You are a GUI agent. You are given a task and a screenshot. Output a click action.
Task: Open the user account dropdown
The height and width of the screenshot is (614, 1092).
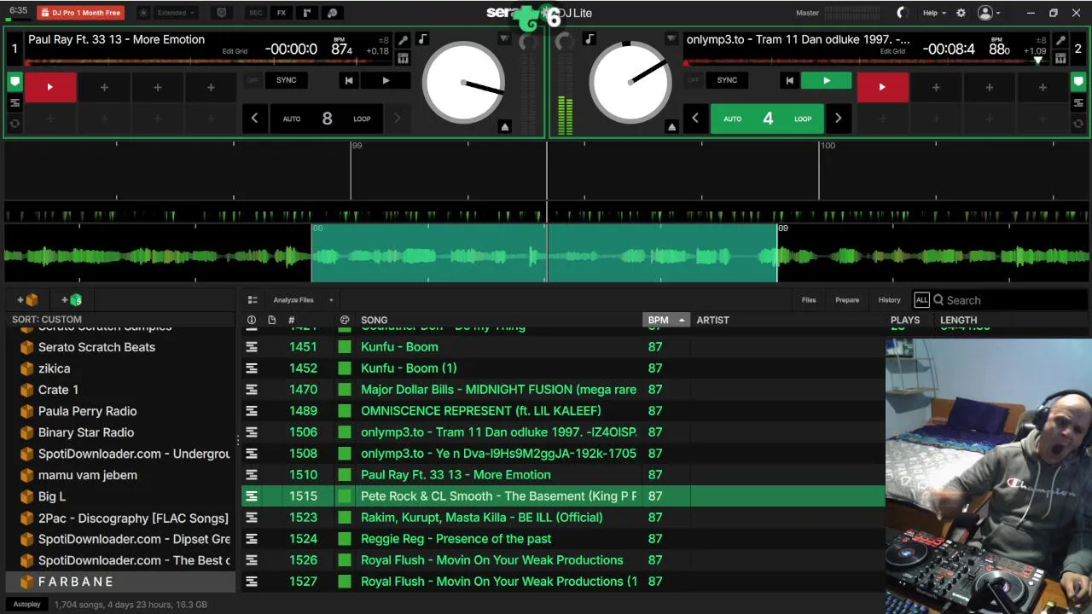click(990, 13)
